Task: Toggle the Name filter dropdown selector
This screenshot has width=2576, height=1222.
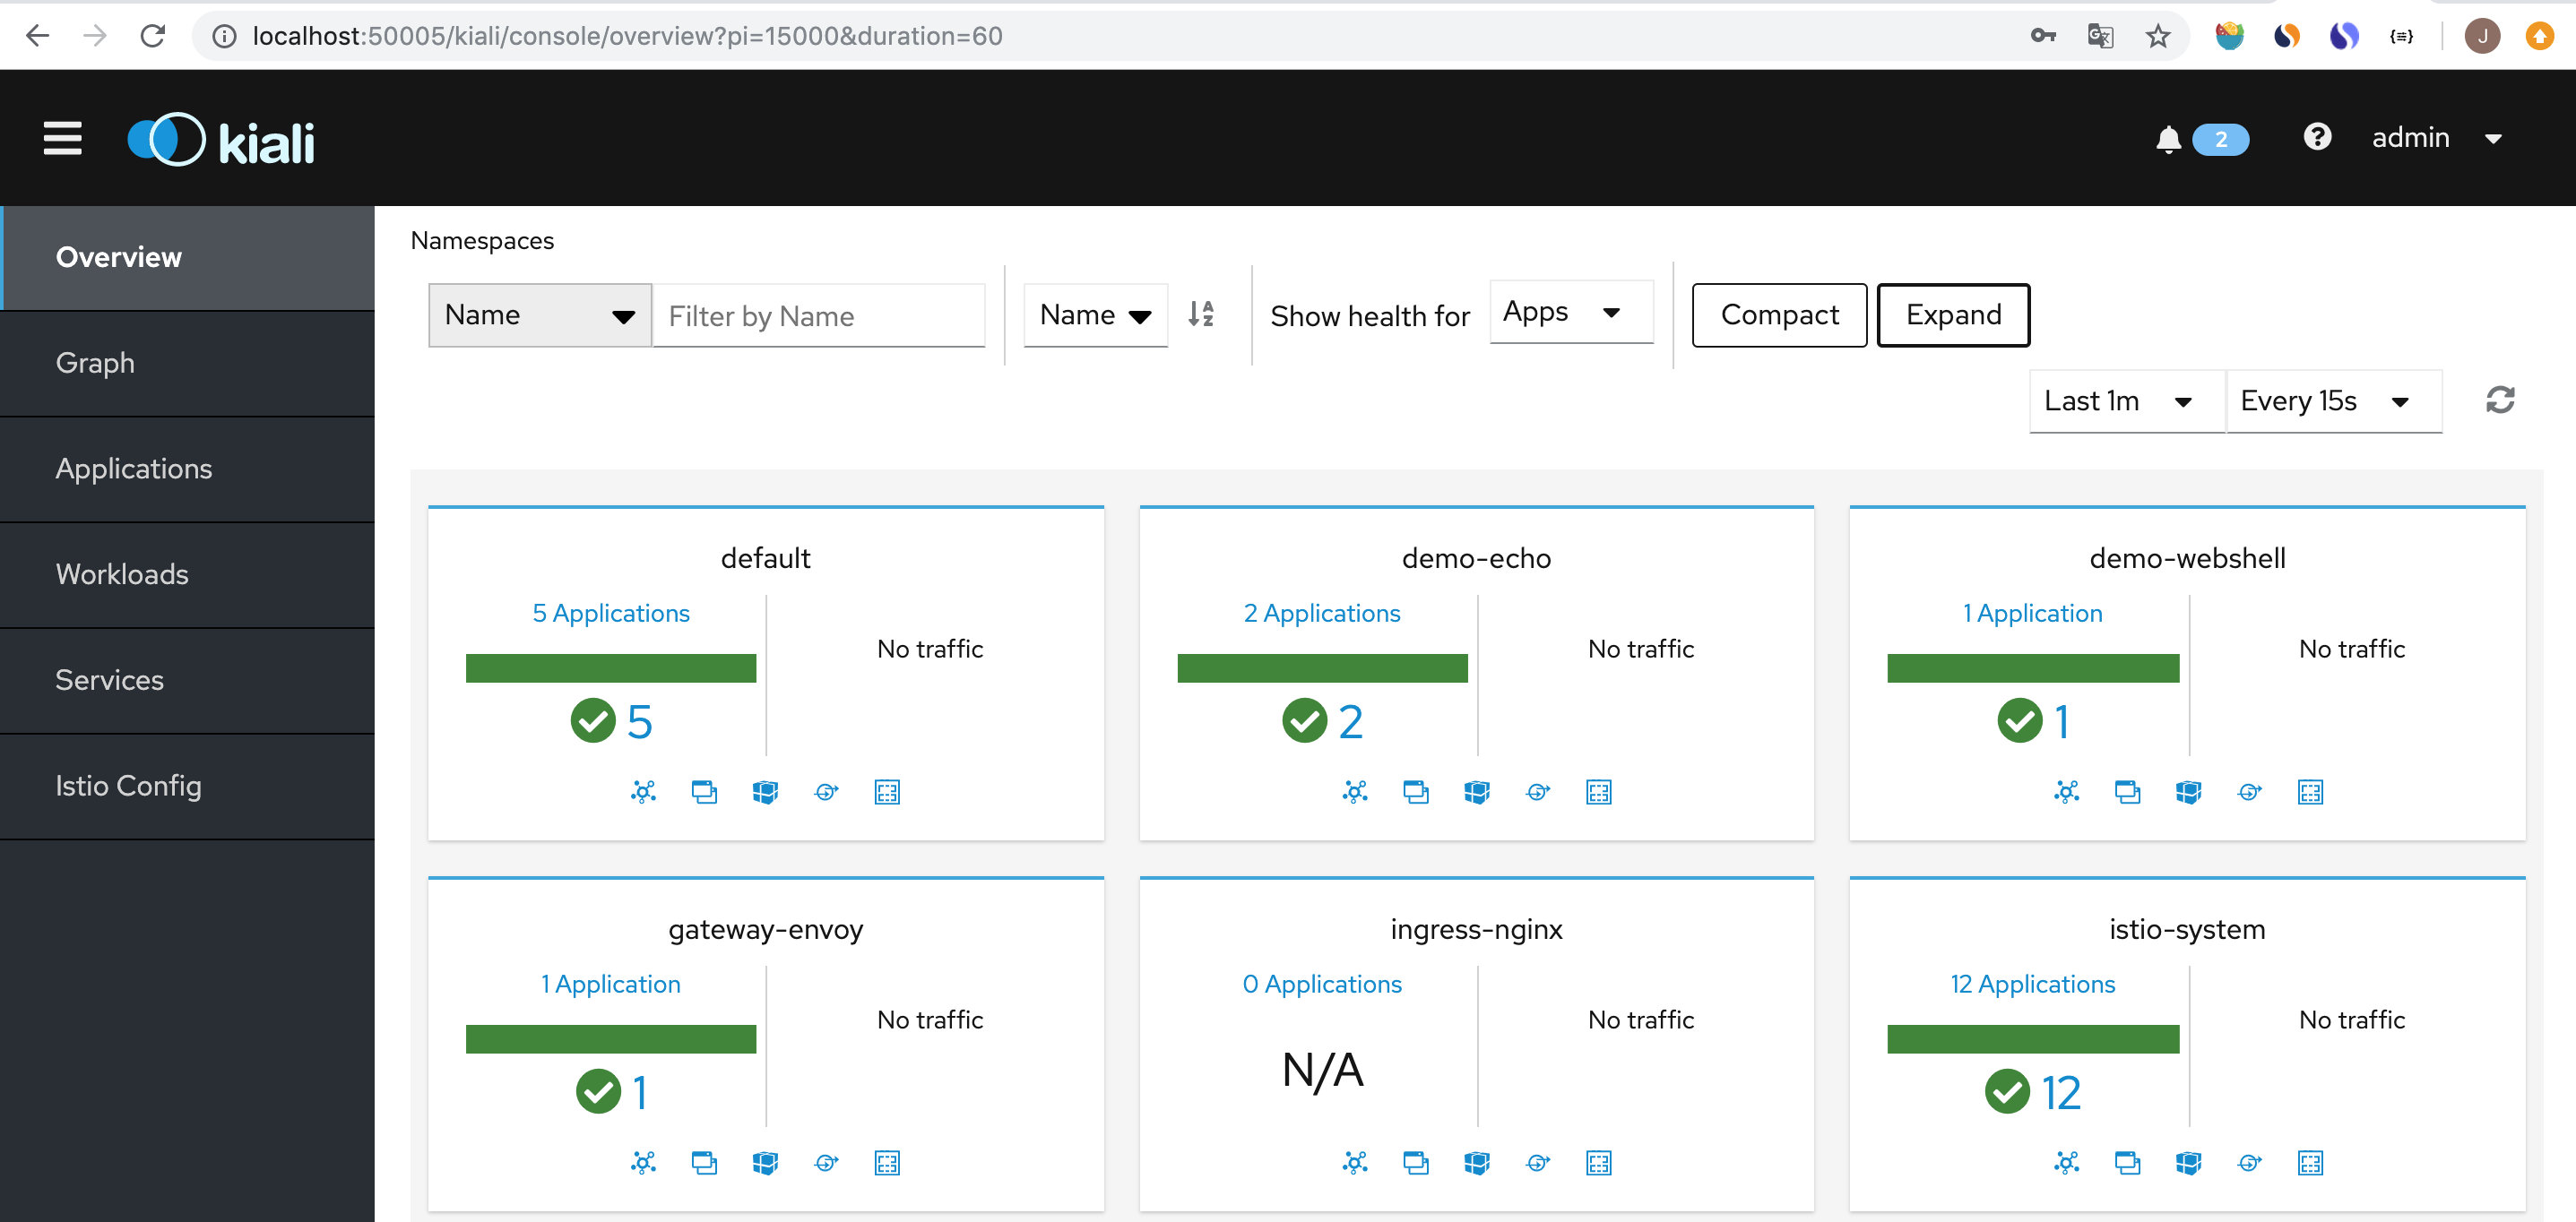Action: (537, 315)
